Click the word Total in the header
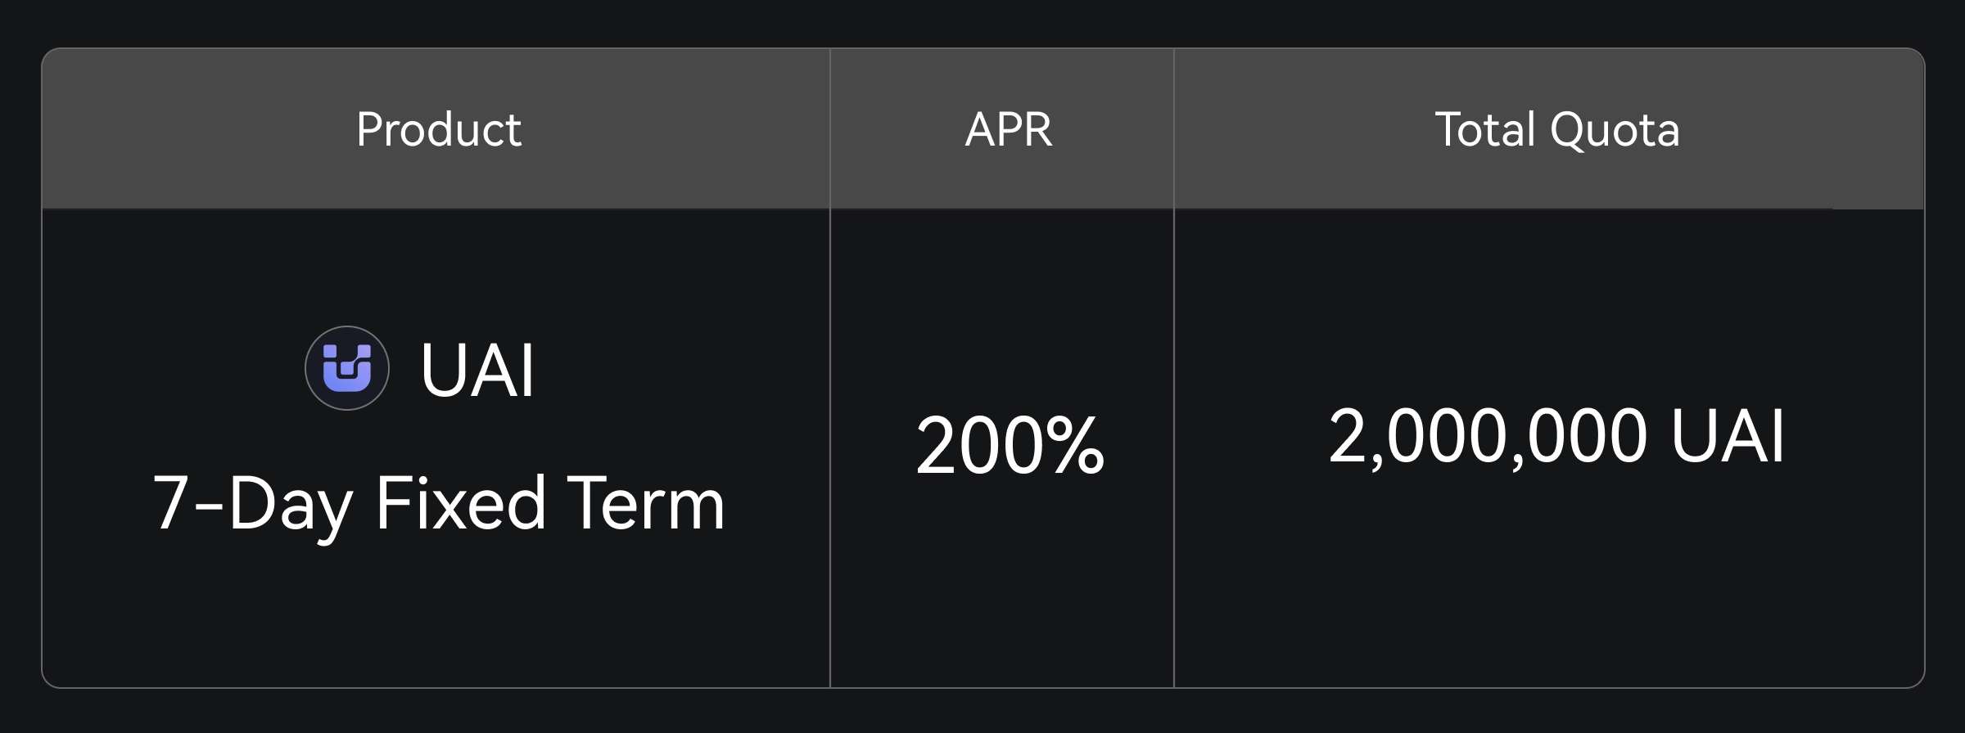Viewport: 1965px width, 733px height. coord(1485,129)
